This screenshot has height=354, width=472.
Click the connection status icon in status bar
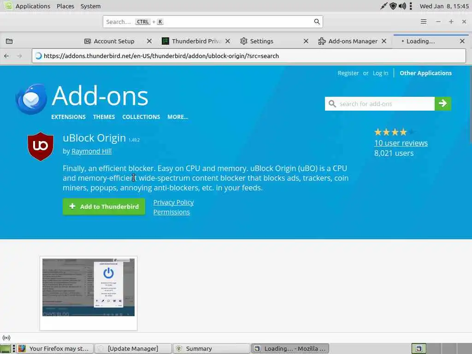[6, 338]
